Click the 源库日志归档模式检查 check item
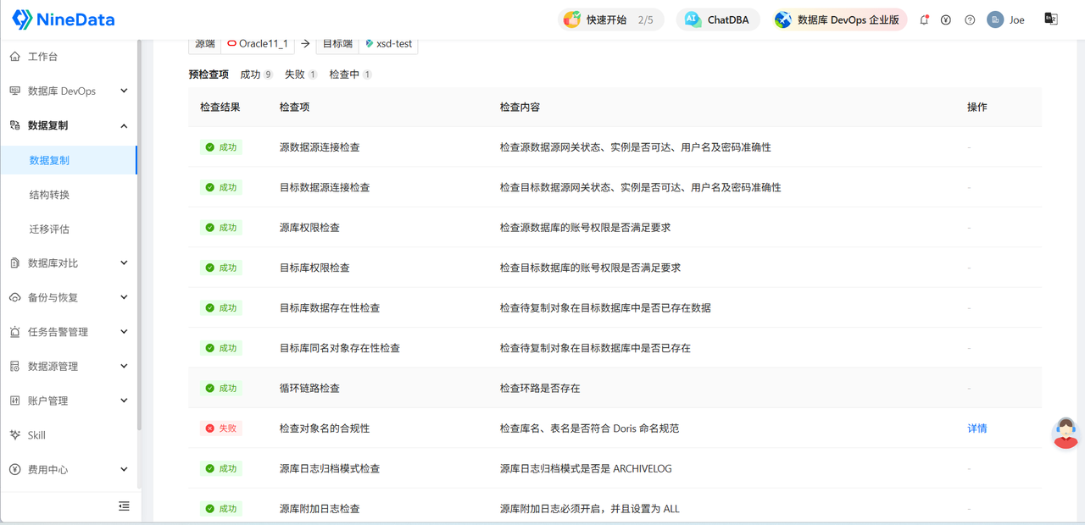The height and width of the screenshot is (525, 1085). click(330, 468)
